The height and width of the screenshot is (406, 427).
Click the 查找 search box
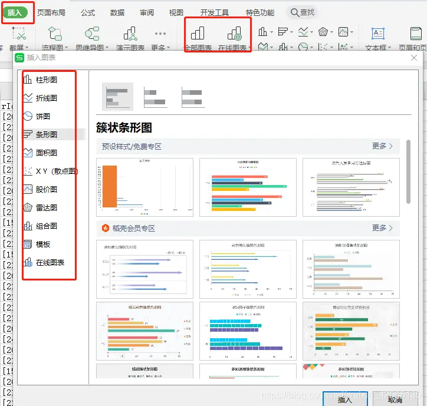303,12
